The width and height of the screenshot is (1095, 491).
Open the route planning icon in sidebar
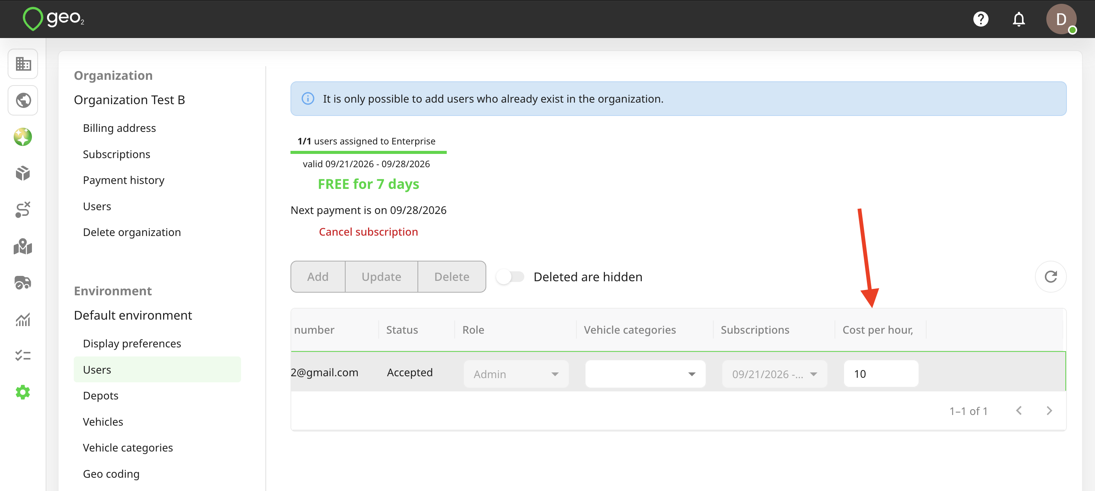(23, 209)
